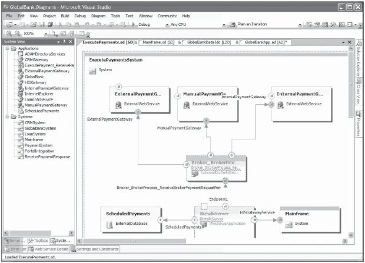The width and height of the screenshot is (365, 263).
Task: Open the Error List bottom tab
Action: pos(15,249)
